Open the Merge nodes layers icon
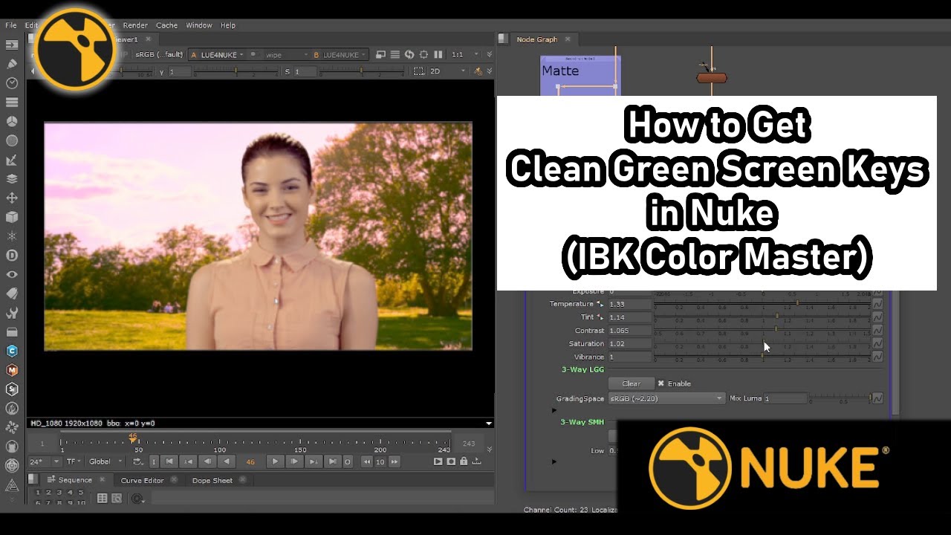951x535 pixels. pyautogui.click(x=12, y=179)
